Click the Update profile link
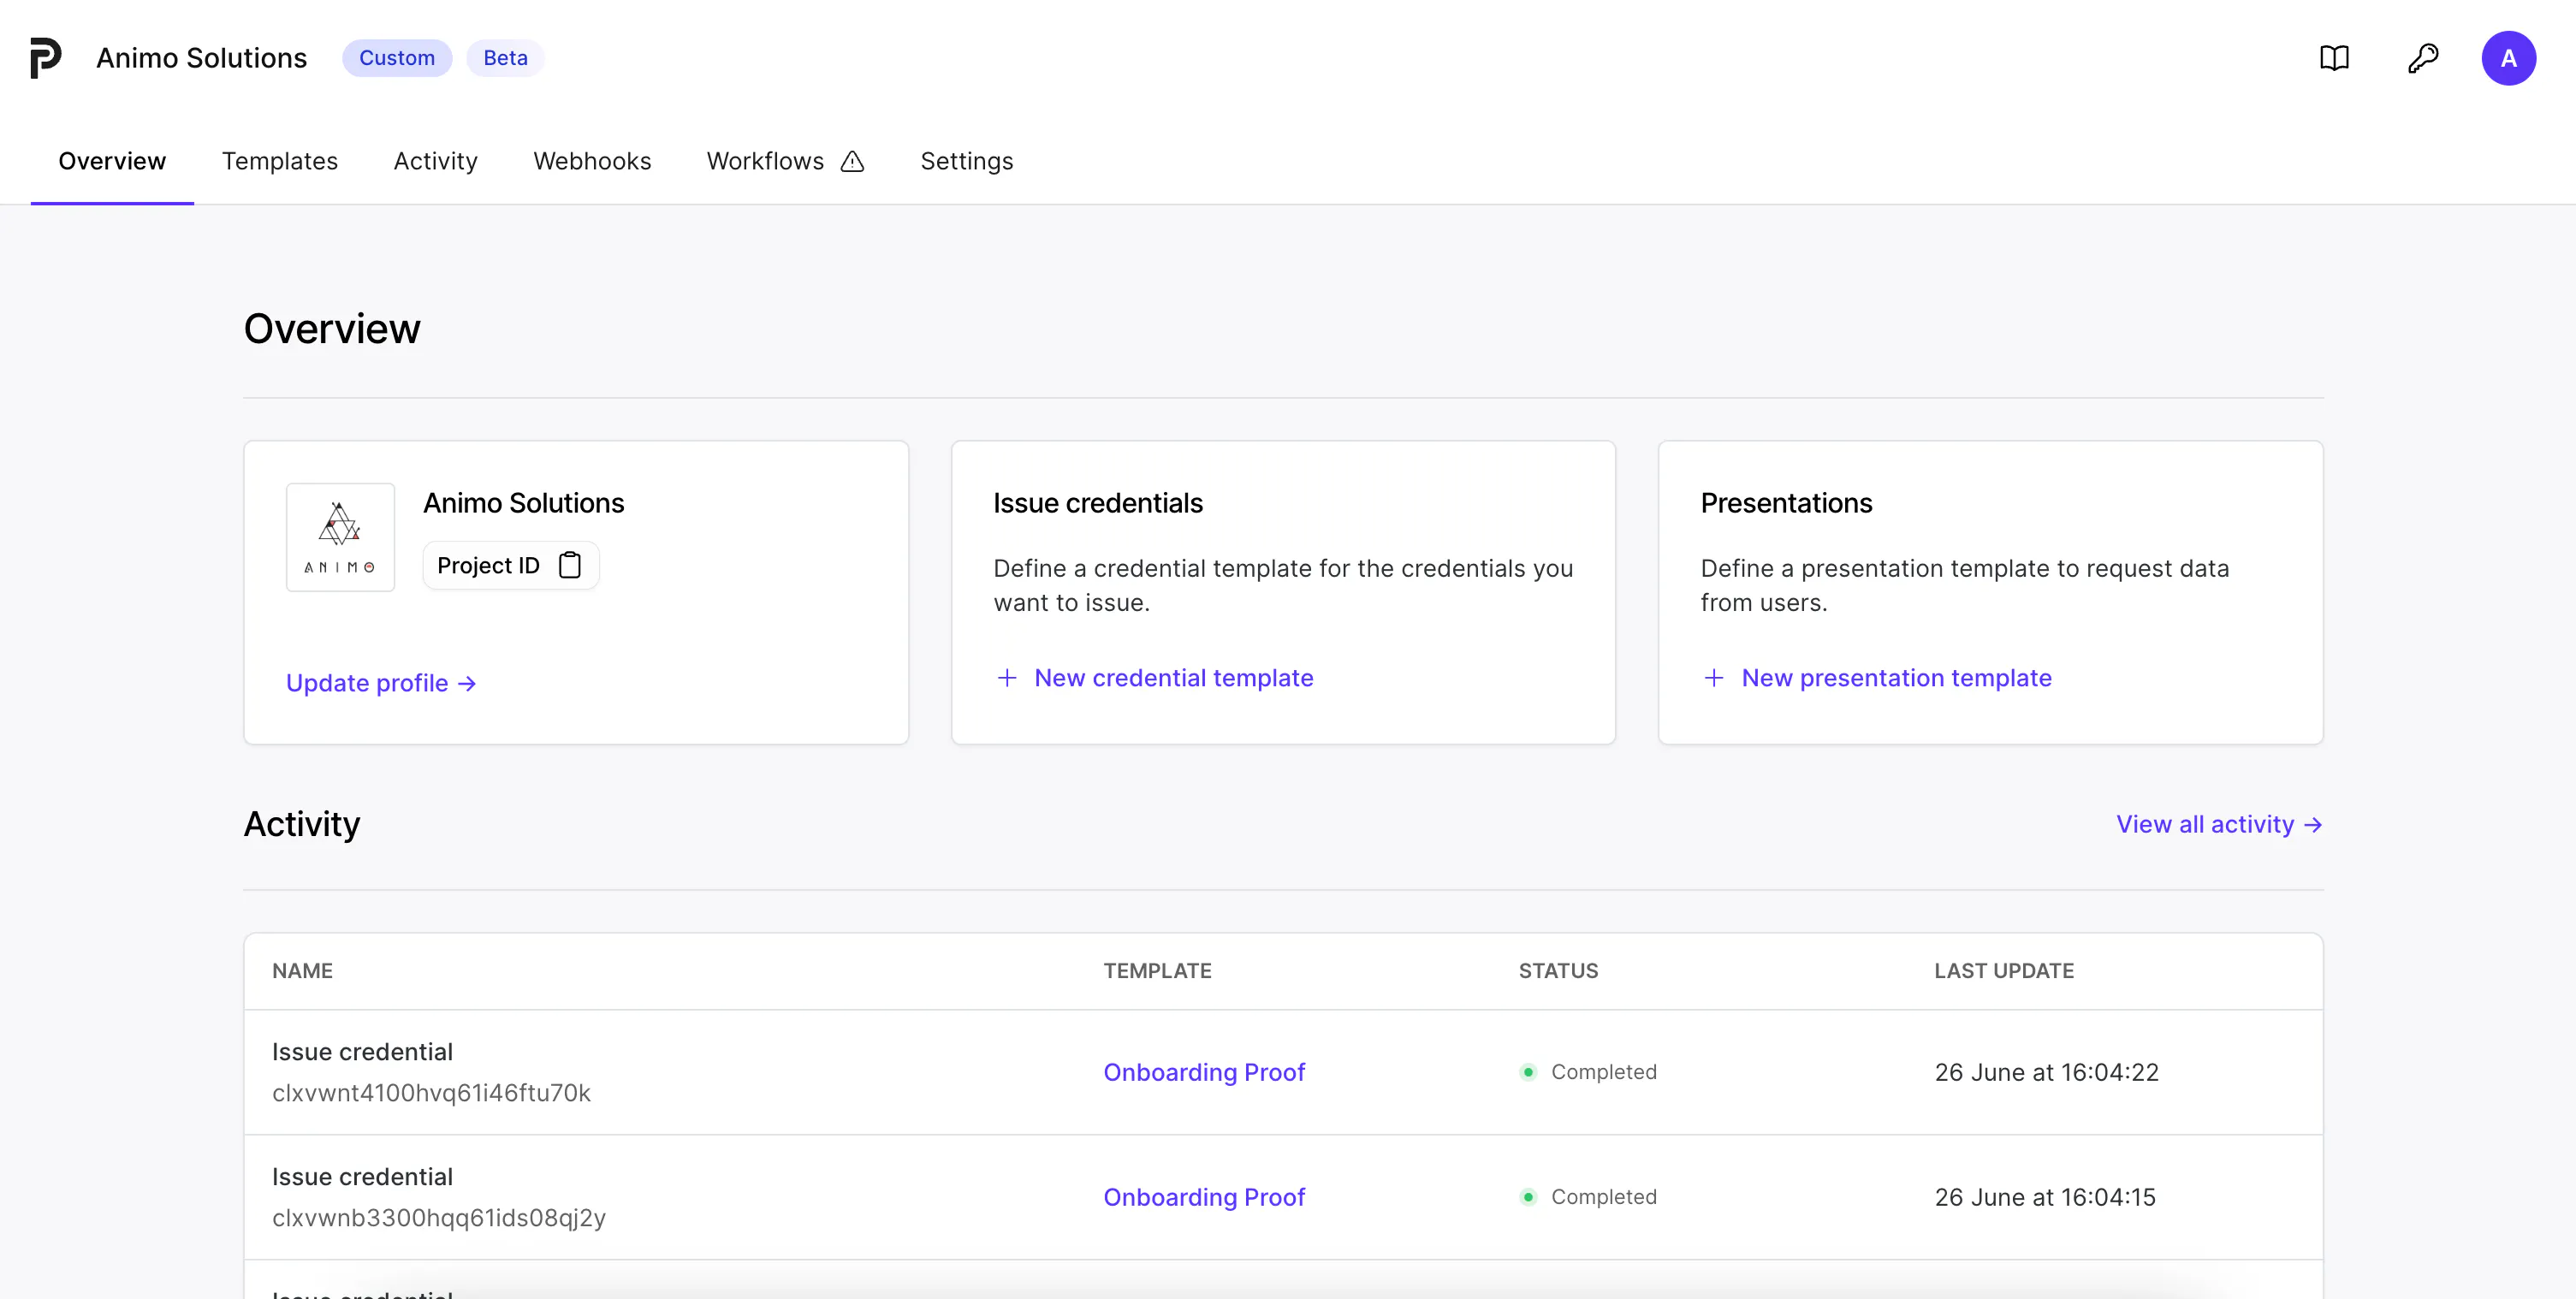The image size is (2576, 1299). click(381, 683)
